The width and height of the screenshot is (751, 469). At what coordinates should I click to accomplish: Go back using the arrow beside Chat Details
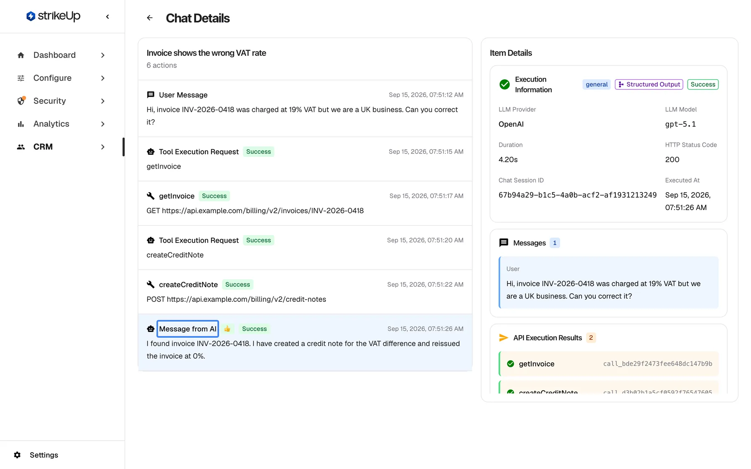click(x=150, y=18)
